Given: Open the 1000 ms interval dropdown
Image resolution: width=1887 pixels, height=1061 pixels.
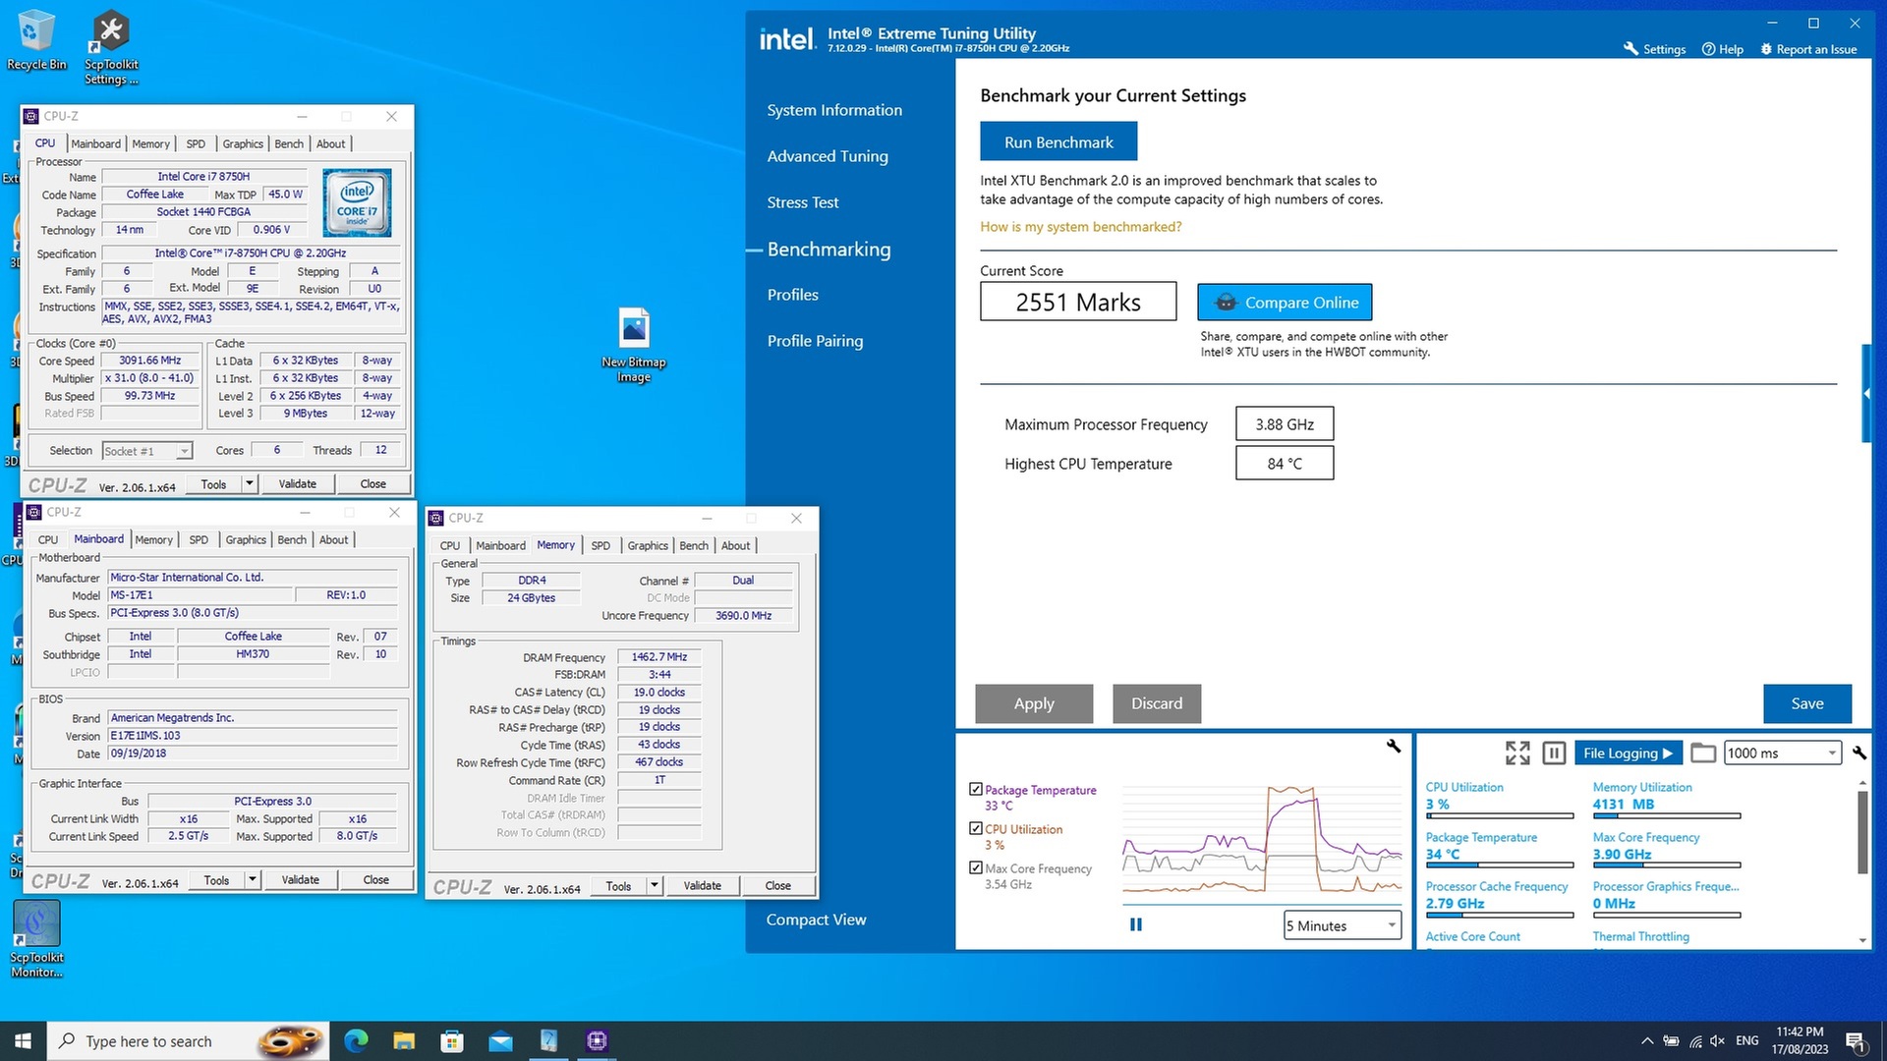Looking at the screenshot, I should coord(1782,753).
